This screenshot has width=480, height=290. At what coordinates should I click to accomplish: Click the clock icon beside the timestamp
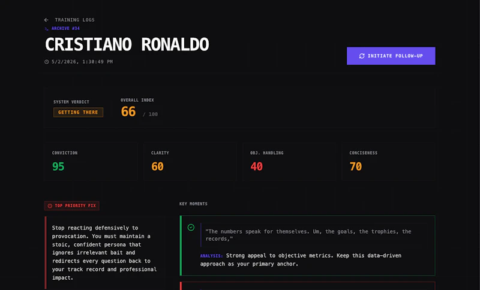(47, 62)
